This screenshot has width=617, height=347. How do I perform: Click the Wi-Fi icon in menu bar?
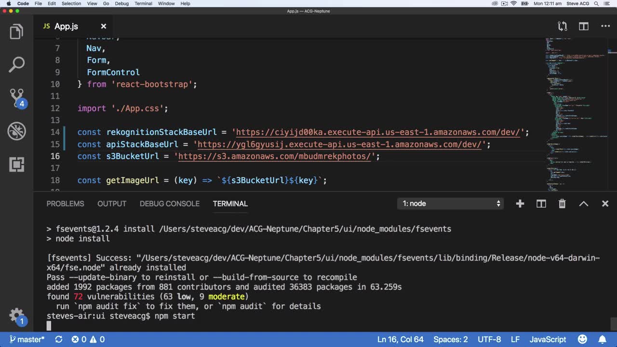tap(514, 3)
